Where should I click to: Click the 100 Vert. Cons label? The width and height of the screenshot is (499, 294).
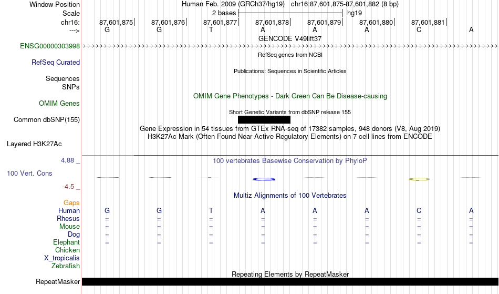29,173
